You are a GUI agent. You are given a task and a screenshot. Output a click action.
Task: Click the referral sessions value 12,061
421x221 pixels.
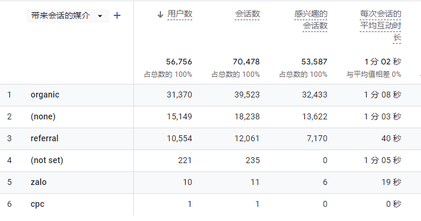pyautogui.click(x=247, y=138)
